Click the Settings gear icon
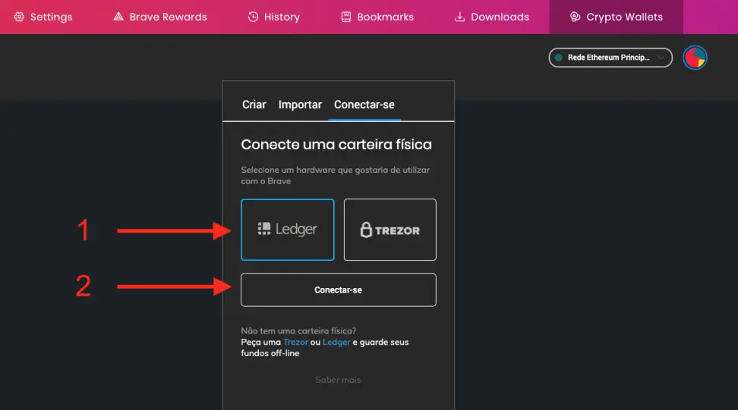The image size is (738, 410). point(19,17)
